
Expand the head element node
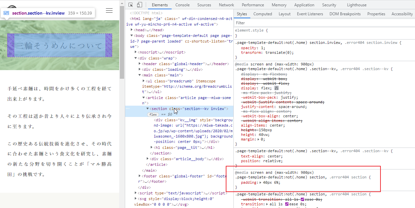(x=132, y=30)
